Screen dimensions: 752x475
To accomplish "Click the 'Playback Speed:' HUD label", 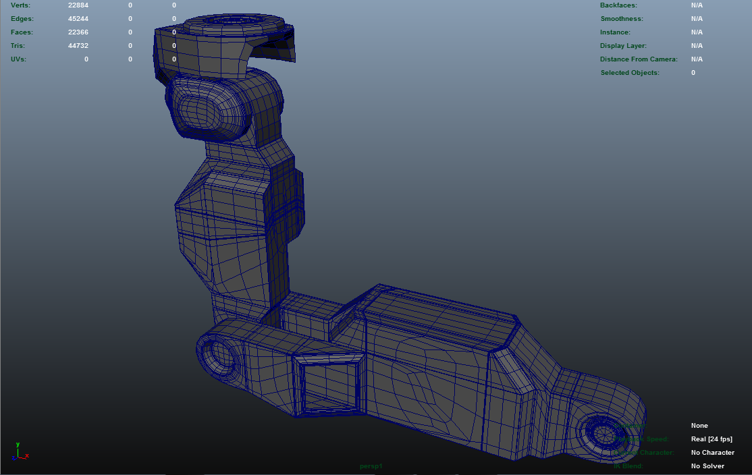I will (x=641, y=439).
